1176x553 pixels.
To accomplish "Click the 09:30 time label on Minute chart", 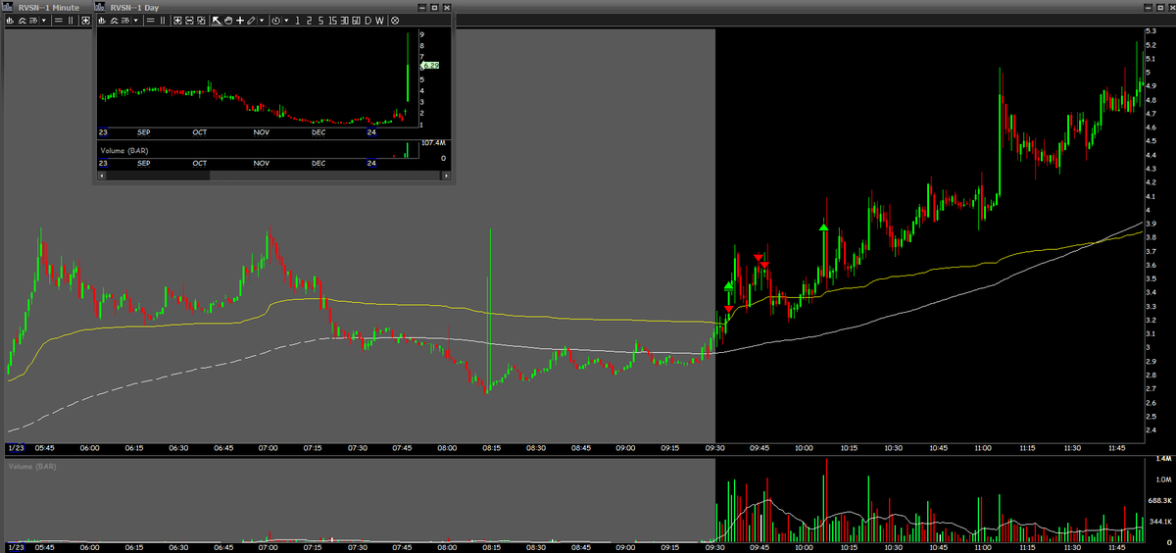I will 714,448.
